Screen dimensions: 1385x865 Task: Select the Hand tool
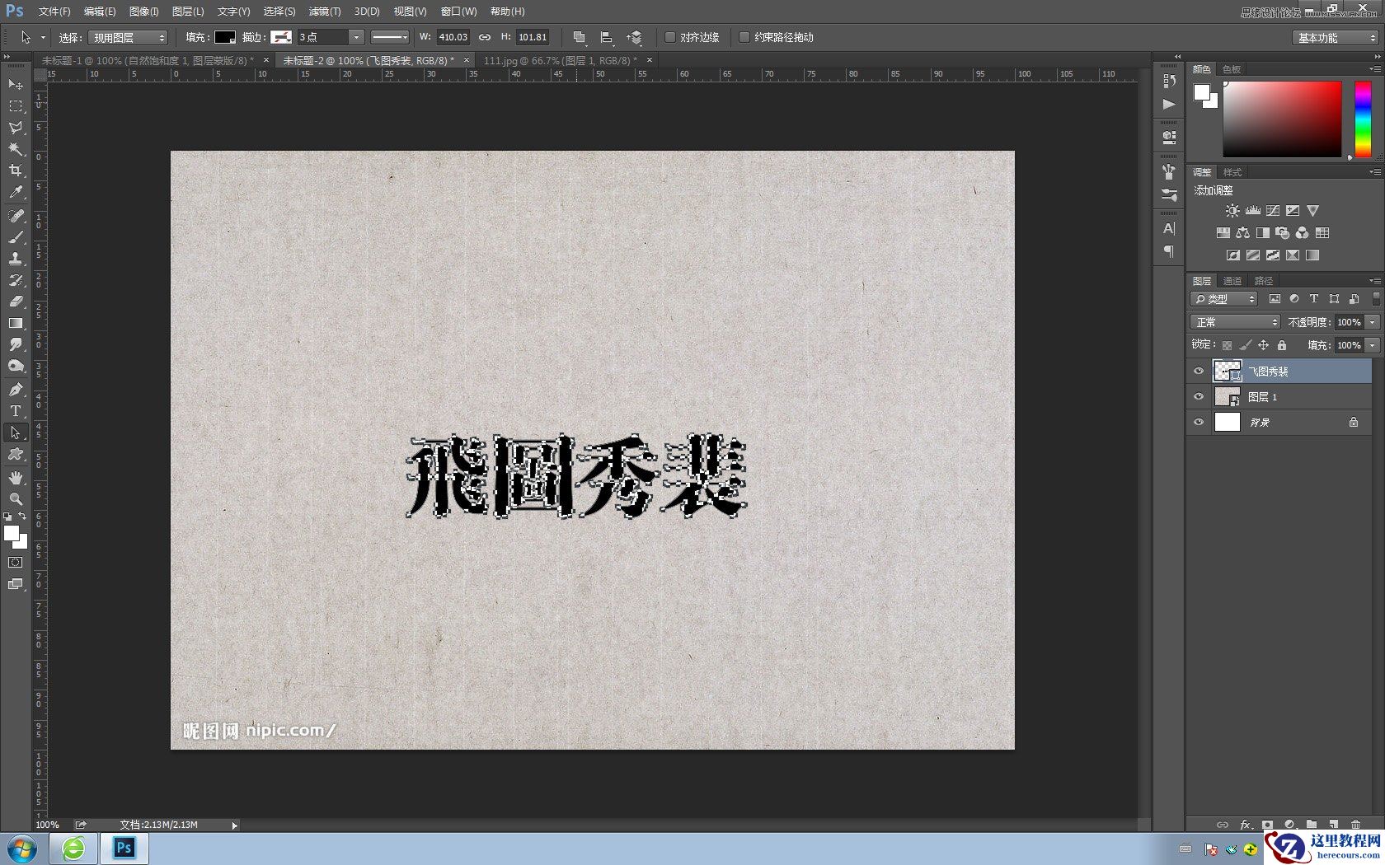coord(15,476)
